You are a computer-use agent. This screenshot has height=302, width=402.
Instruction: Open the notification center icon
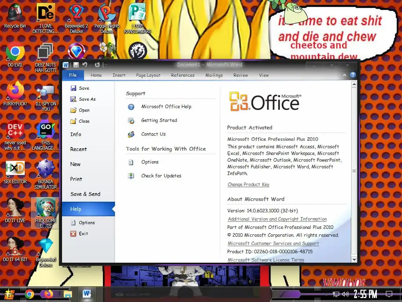pos(389,294)
